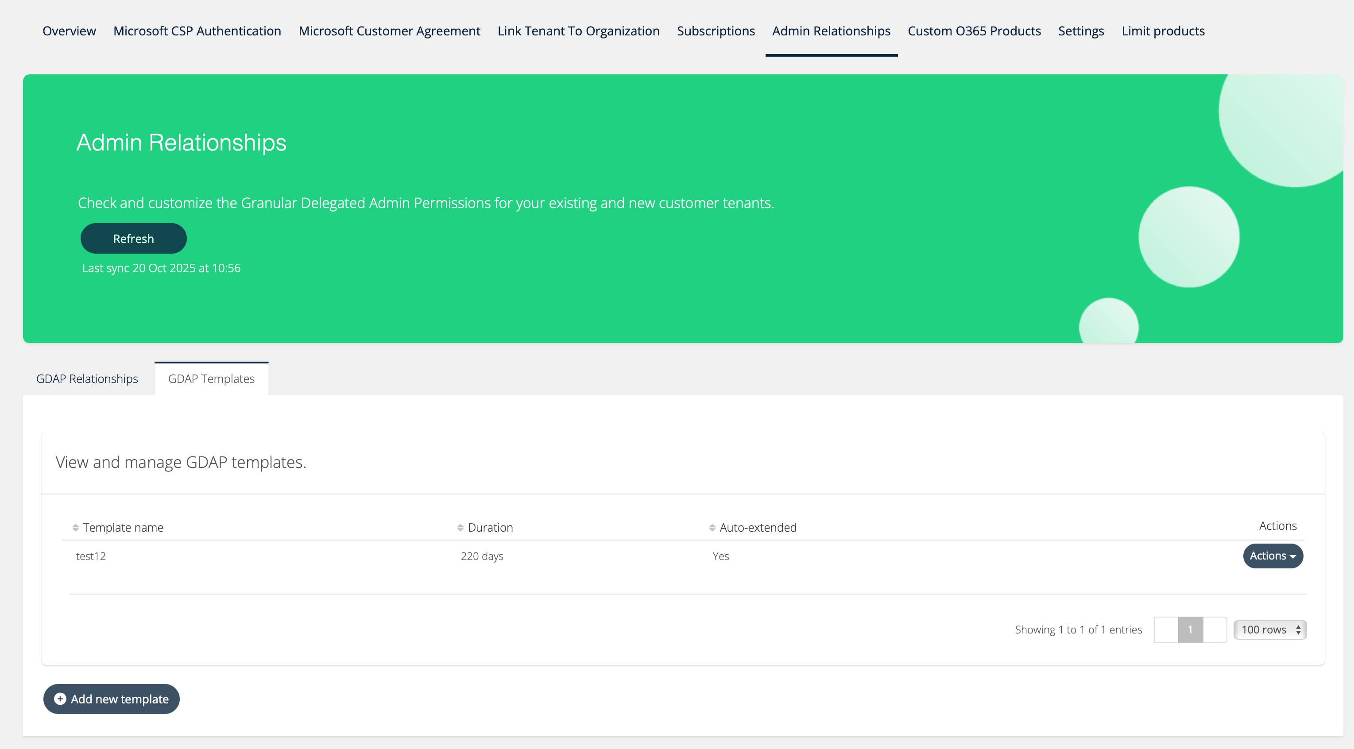Image resolution: width=1354 pixels, height=749 pixels.
Task: Go to next pagination page
Action: tap(1215, 629)
